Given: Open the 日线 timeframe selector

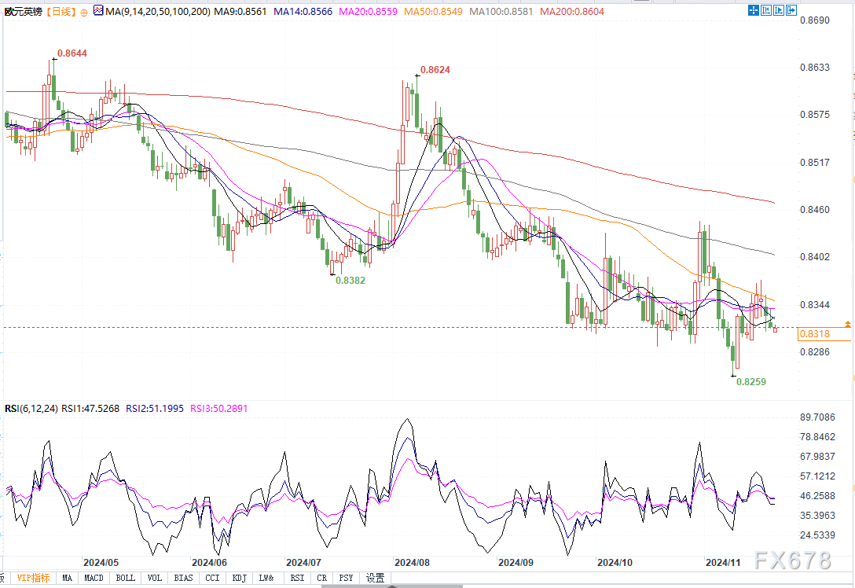Looking at the screenshot, I should pyautogui.click(x=60, y=12).
